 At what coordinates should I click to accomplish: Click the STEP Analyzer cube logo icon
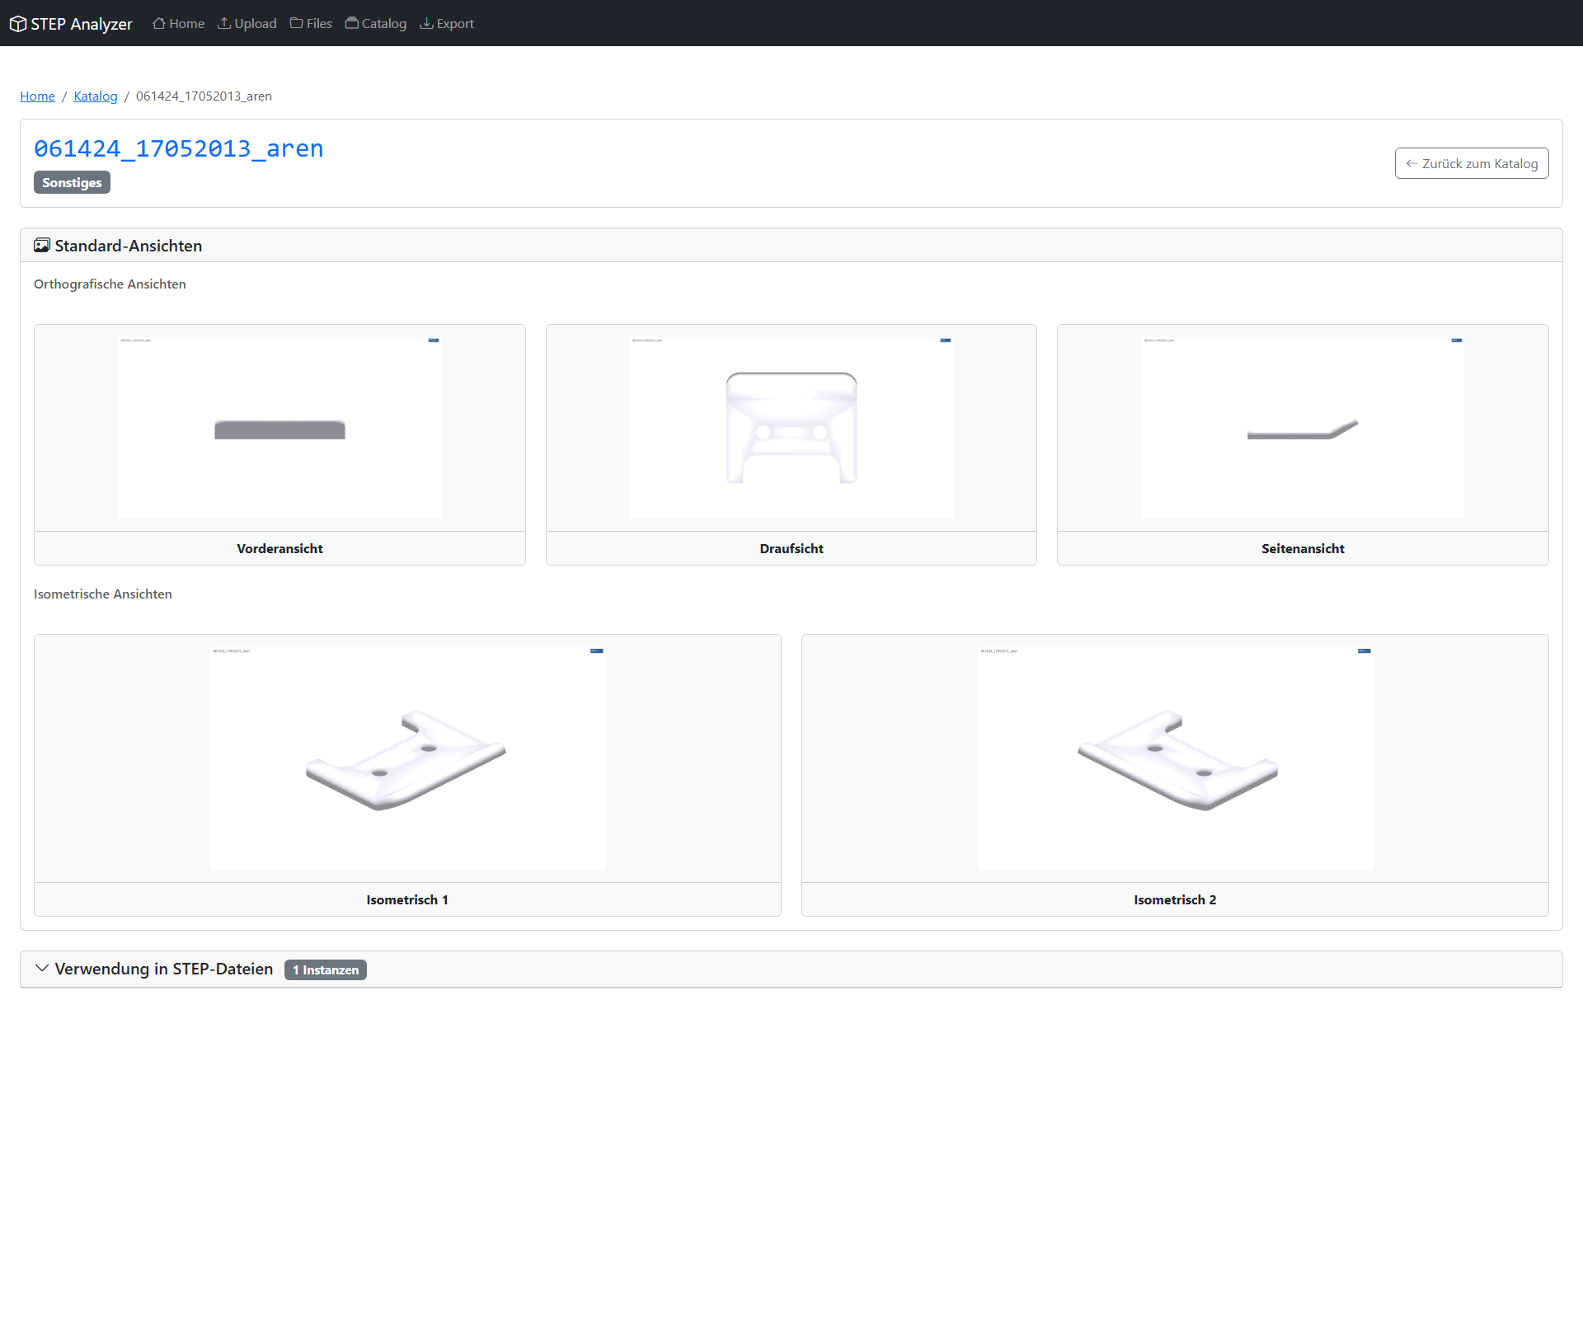click(x=17, y=24)
